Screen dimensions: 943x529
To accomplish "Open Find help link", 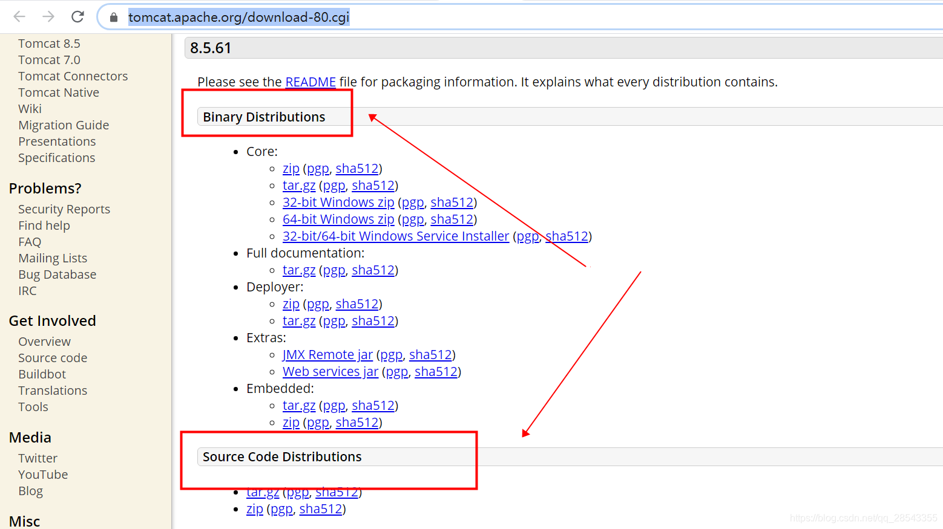I will click(x=44, y=226).
